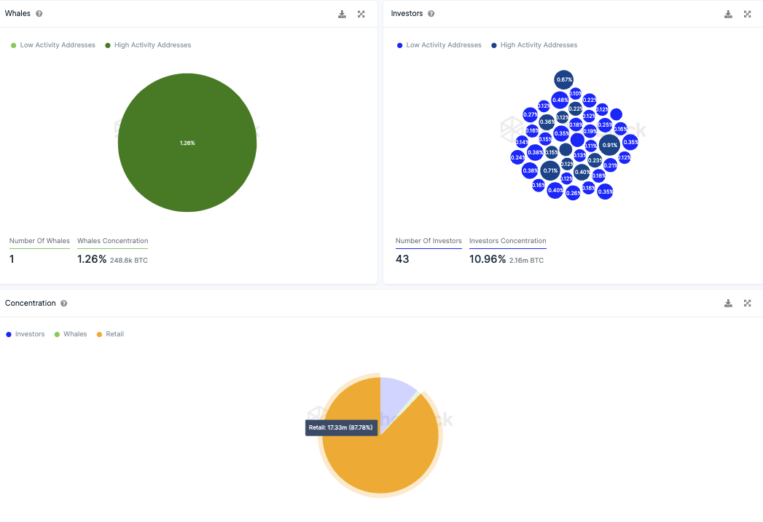Image resolution: width=763 pixels, height=522 pixels.
Task: Toggle Low Activity Addresses in Investors legend
Action: tap(439, 45)
